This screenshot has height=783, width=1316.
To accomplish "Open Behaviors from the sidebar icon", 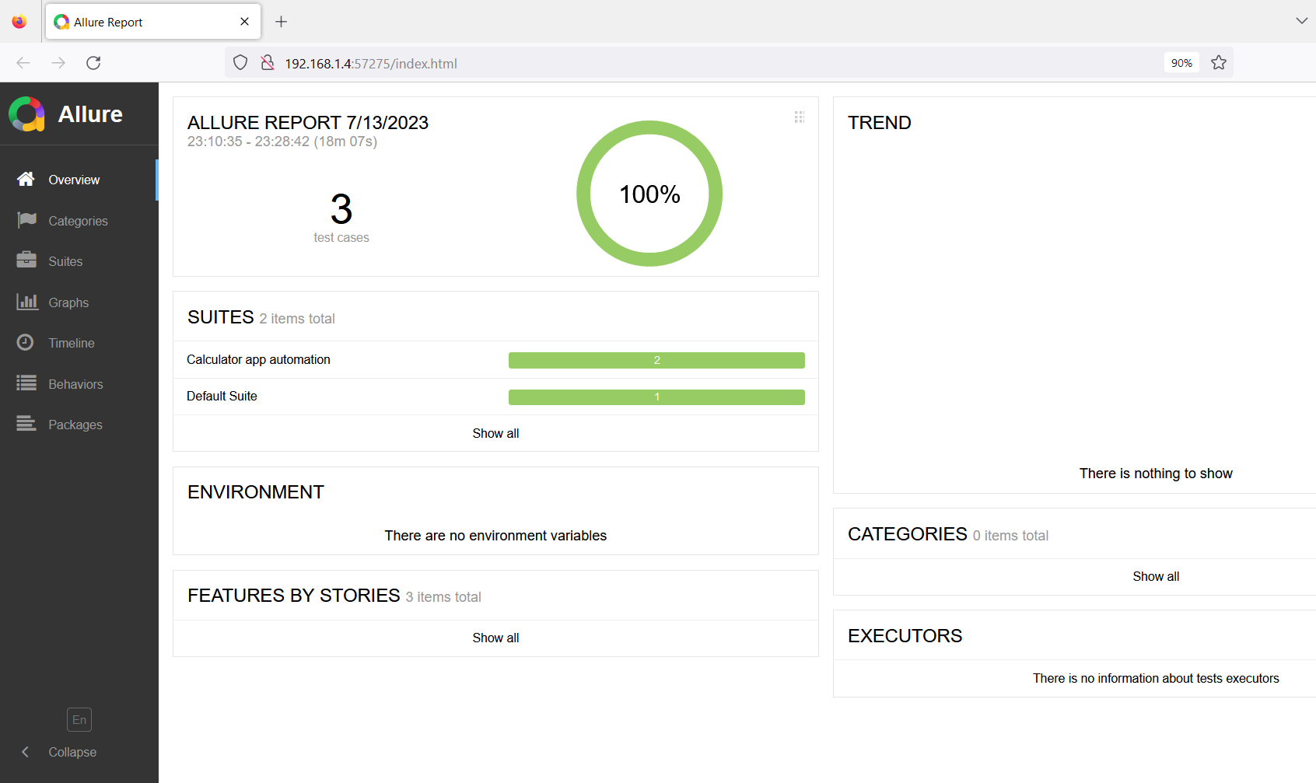I will [x=26, y=383].
